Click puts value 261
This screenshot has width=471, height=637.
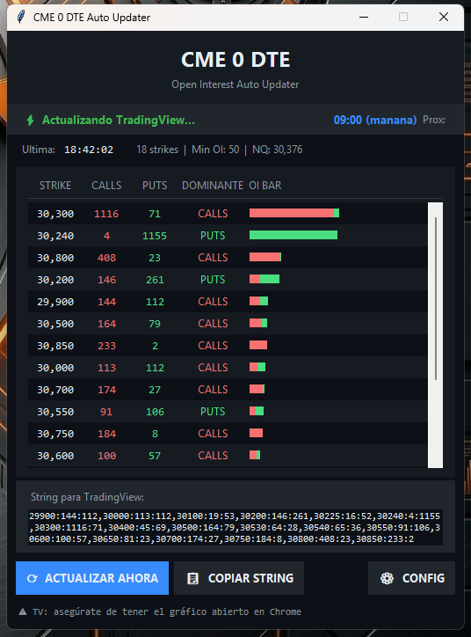click(x=155, y=280)
